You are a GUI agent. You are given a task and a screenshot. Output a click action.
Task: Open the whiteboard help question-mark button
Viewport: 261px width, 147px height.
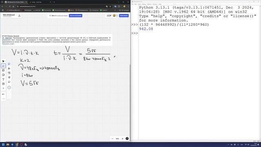click(127, 139)
